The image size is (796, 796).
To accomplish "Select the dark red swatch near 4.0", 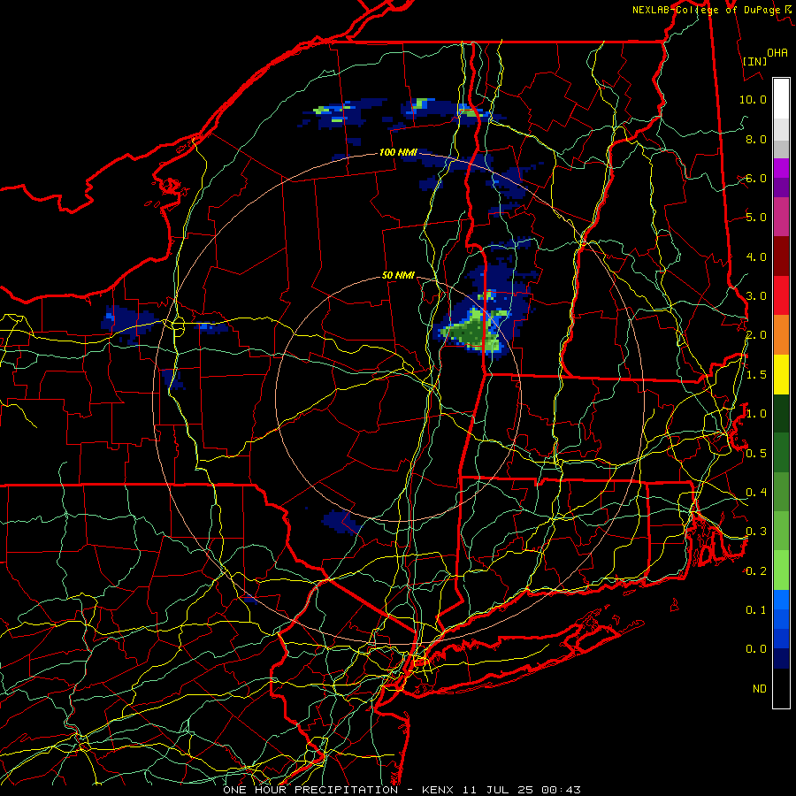I will [x=781, y=256].
